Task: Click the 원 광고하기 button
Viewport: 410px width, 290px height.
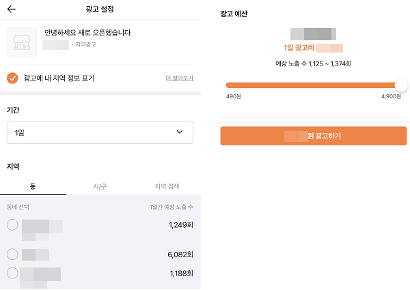Action: [314, 136]
